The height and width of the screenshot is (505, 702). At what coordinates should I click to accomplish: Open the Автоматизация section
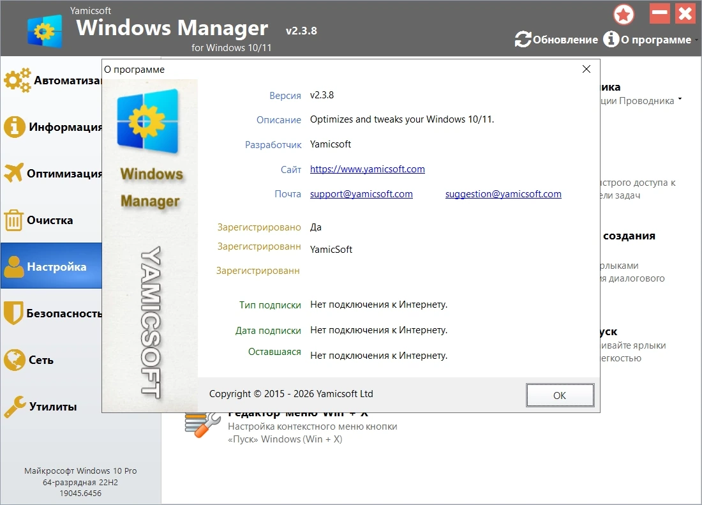pyautogui.click(x=51, y=80)
